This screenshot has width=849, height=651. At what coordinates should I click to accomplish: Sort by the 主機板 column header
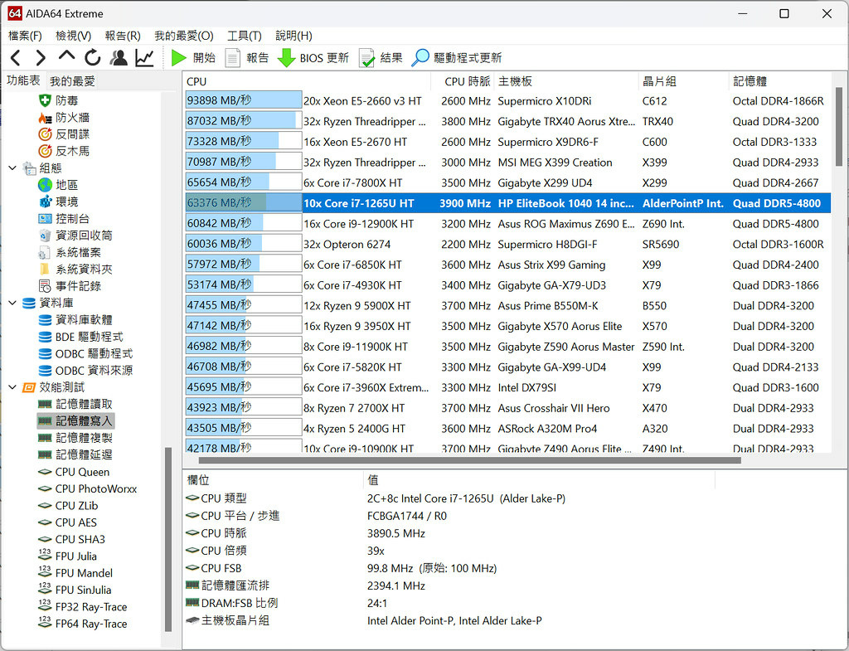tap(566, 81)
